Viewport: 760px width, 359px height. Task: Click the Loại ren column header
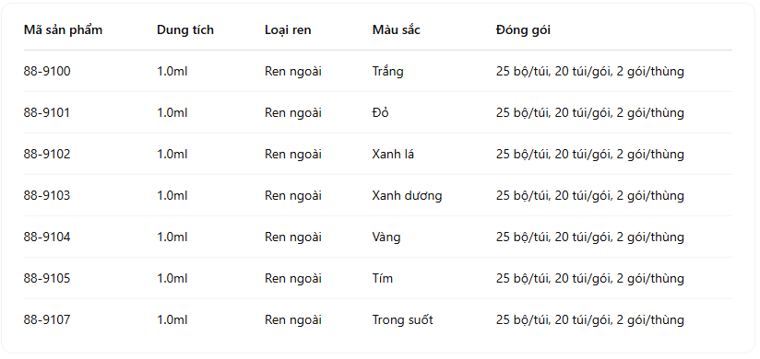pos(288,30)
